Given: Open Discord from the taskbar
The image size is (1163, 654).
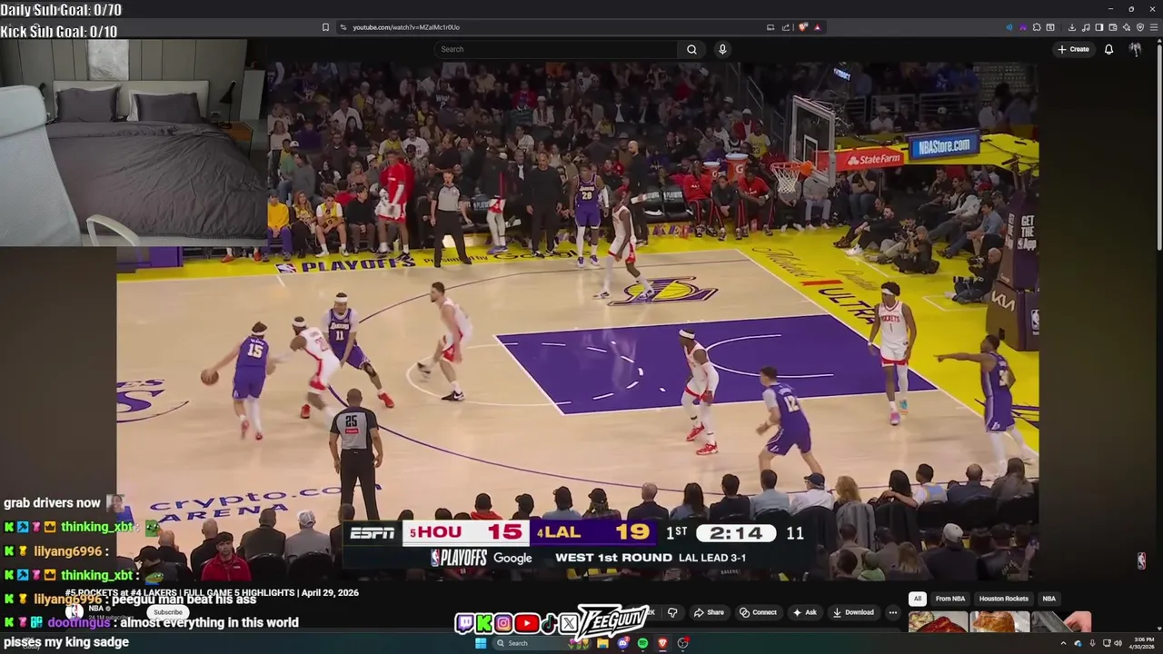Looking at the screenshot, I should (622, 643).
